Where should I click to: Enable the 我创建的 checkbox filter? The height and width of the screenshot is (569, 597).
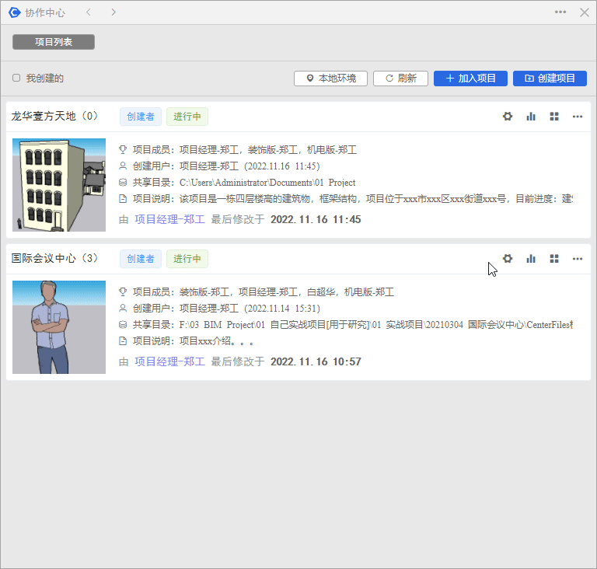point(16,79)
